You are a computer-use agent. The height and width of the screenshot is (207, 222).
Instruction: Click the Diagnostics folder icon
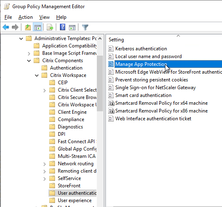[52, 127]
